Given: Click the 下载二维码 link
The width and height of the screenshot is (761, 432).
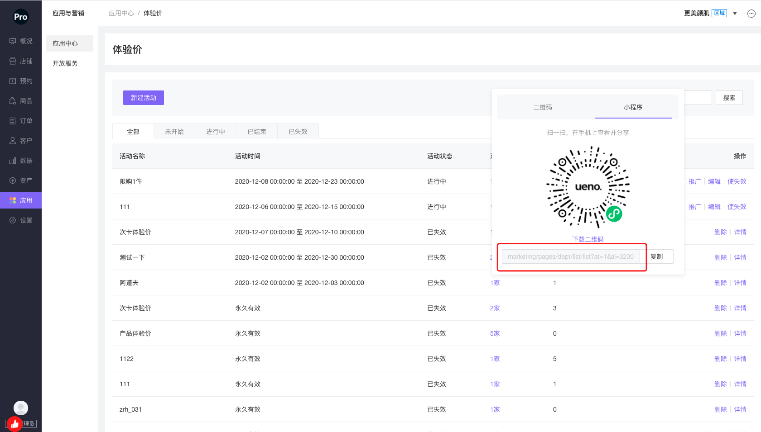Looking at the screenshot, I should [588, 239].
